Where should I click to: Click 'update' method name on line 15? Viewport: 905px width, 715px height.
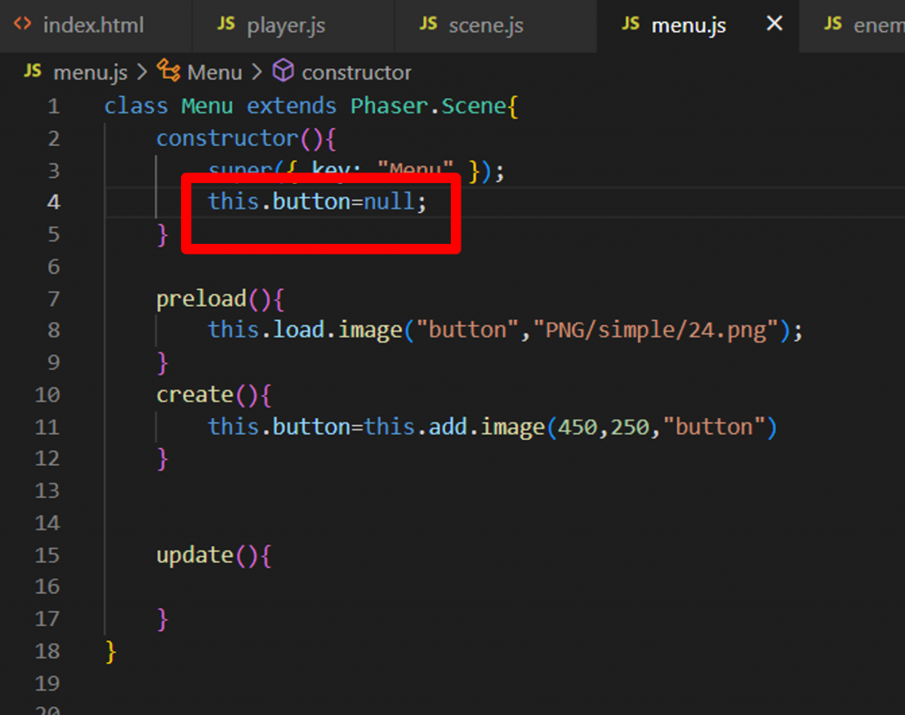pyautogui.click(x=194, y=556)
